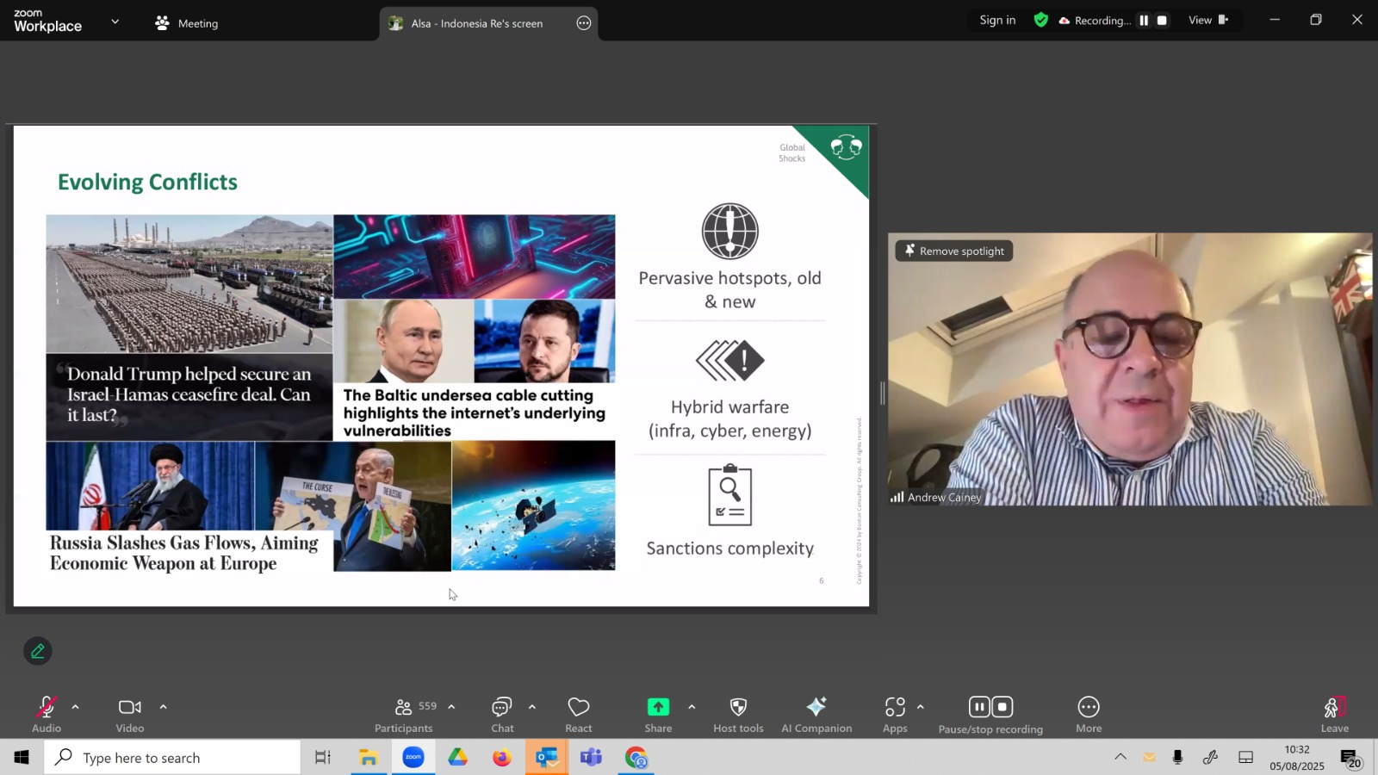Open Microsoft Teams from the taskbar
1378x775 pixels.
click(x=591, y=758)
